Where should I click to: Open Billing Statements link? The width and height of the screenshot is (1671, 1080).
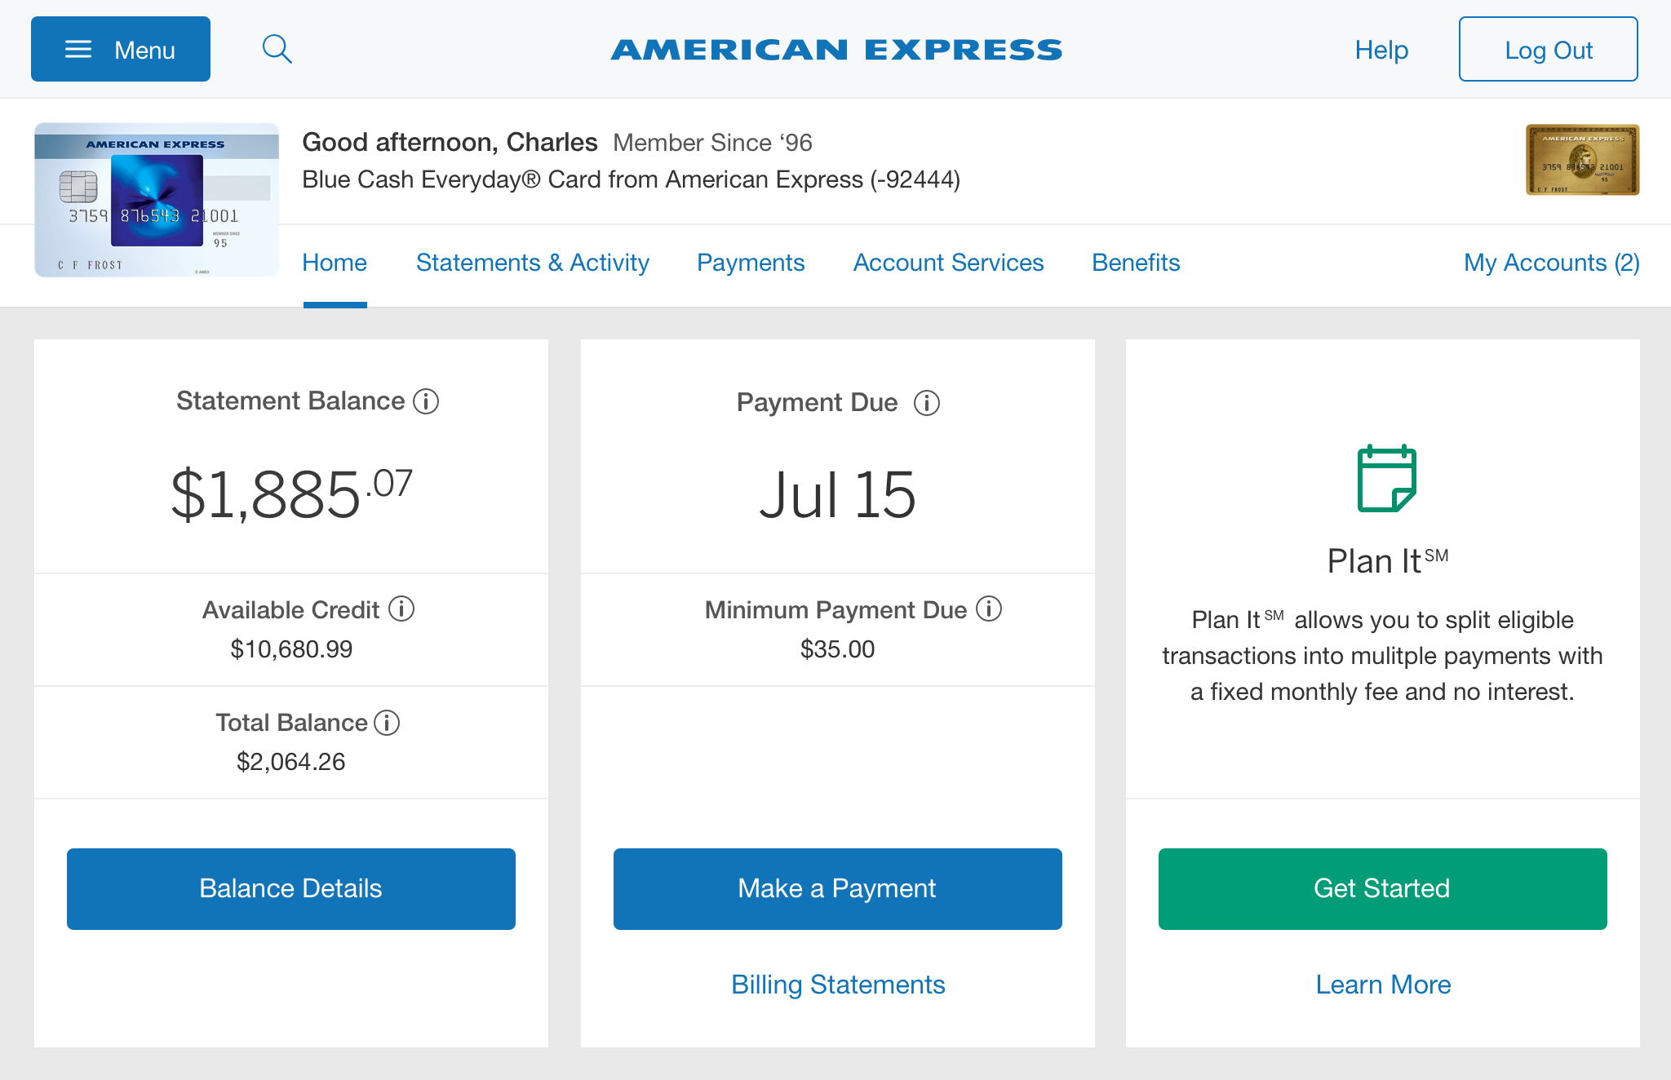(x=838, y=985)
